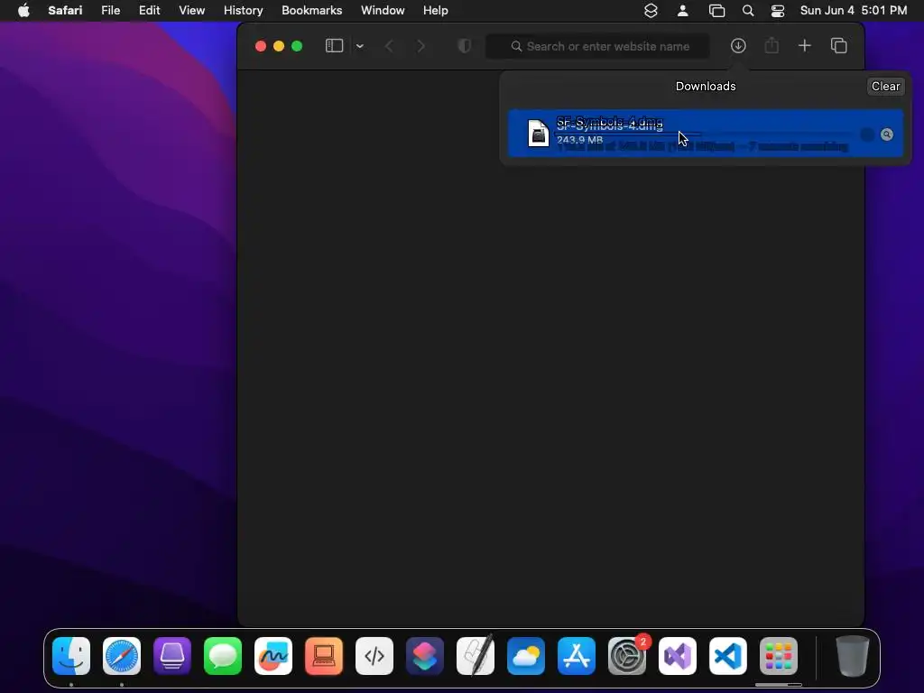Image resolution: width=924 pixels, height=693 pixels.
Task: Click the date and time clock
Action: pyautogui.click(x=854, y=11)
